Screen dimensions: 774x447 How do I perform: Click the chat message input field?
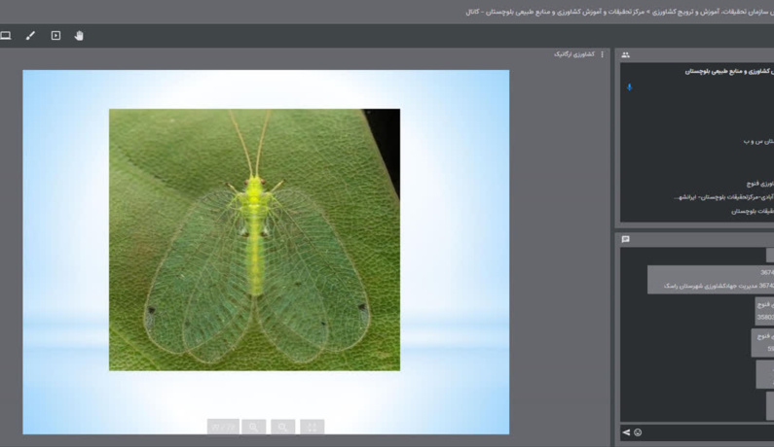709,432
